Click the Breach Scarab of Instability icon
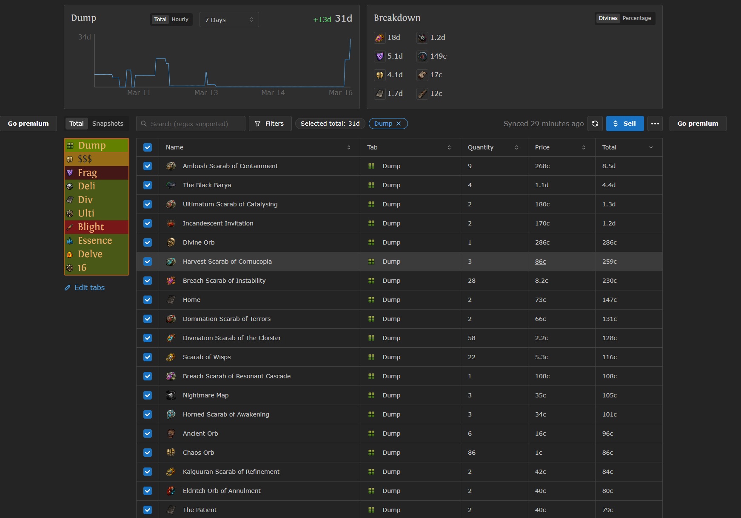 171,281
